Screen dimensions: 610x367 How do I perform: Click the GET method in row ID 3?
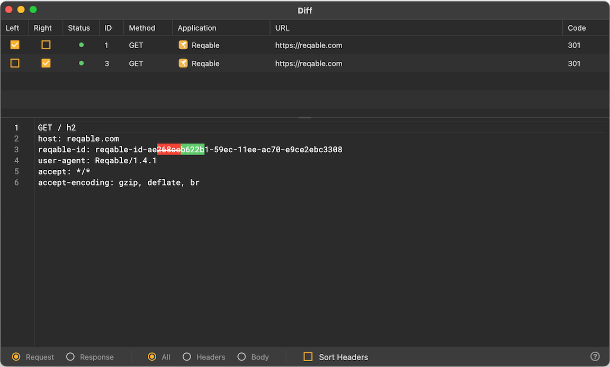coord(136,63)
